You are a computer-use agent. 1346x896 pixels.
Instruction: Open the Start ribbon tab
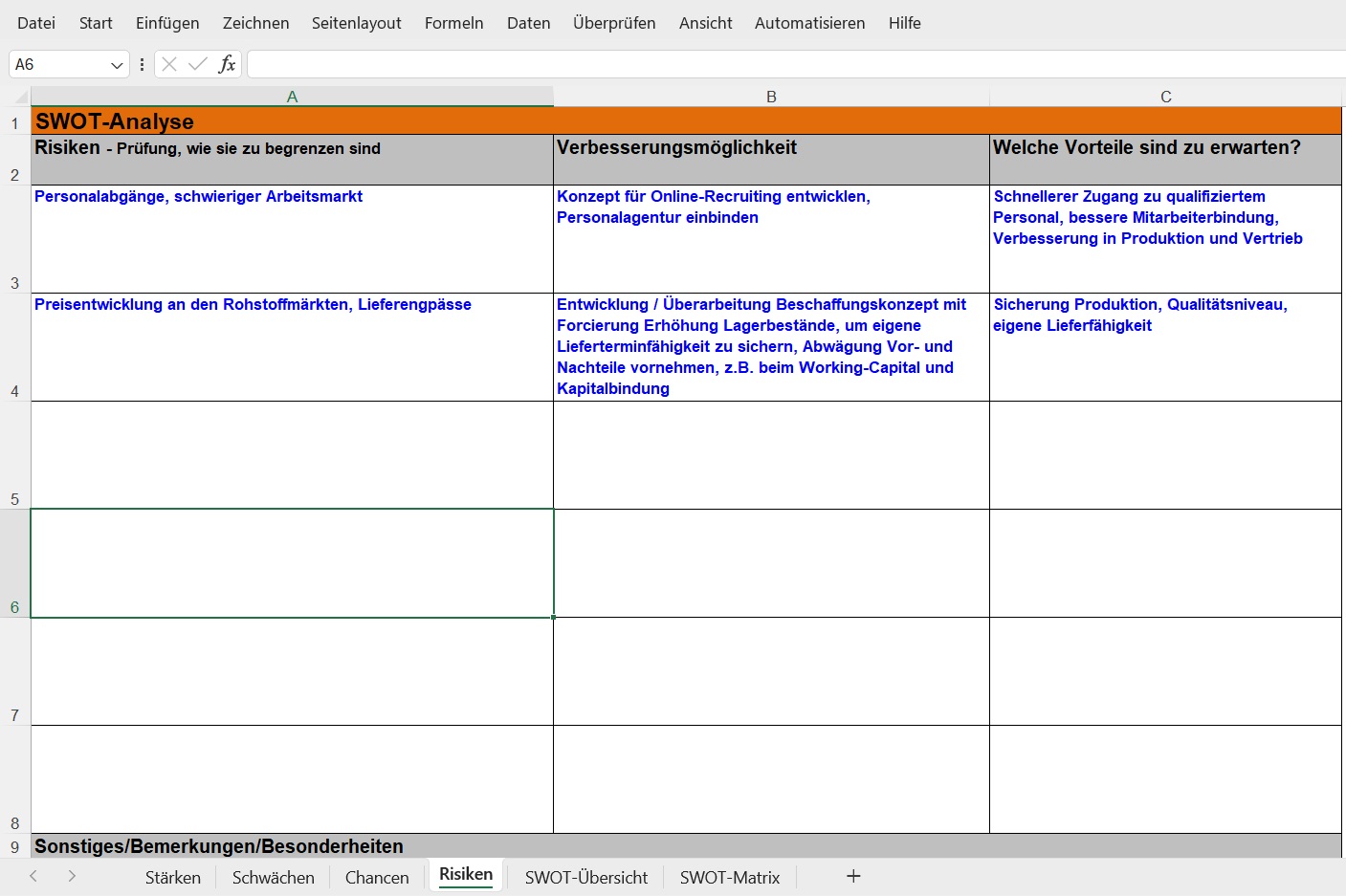[x=96, y=23]
